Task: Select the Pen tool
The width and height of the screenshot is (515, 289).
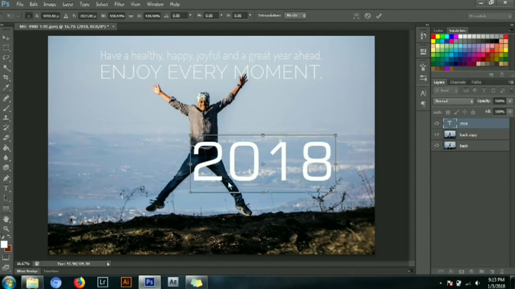Action: pyautogui.click(x=6, y=178)
